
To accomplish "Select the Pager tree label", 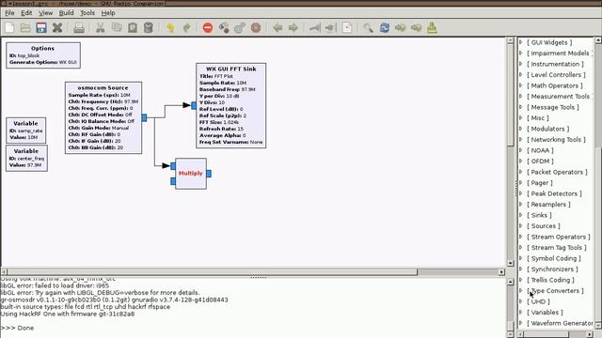I will pyautogui.click(x=540, y=183).
